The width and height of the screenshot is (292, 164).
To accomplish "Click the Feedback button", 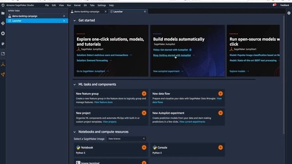I will click(x=285, y=5).
